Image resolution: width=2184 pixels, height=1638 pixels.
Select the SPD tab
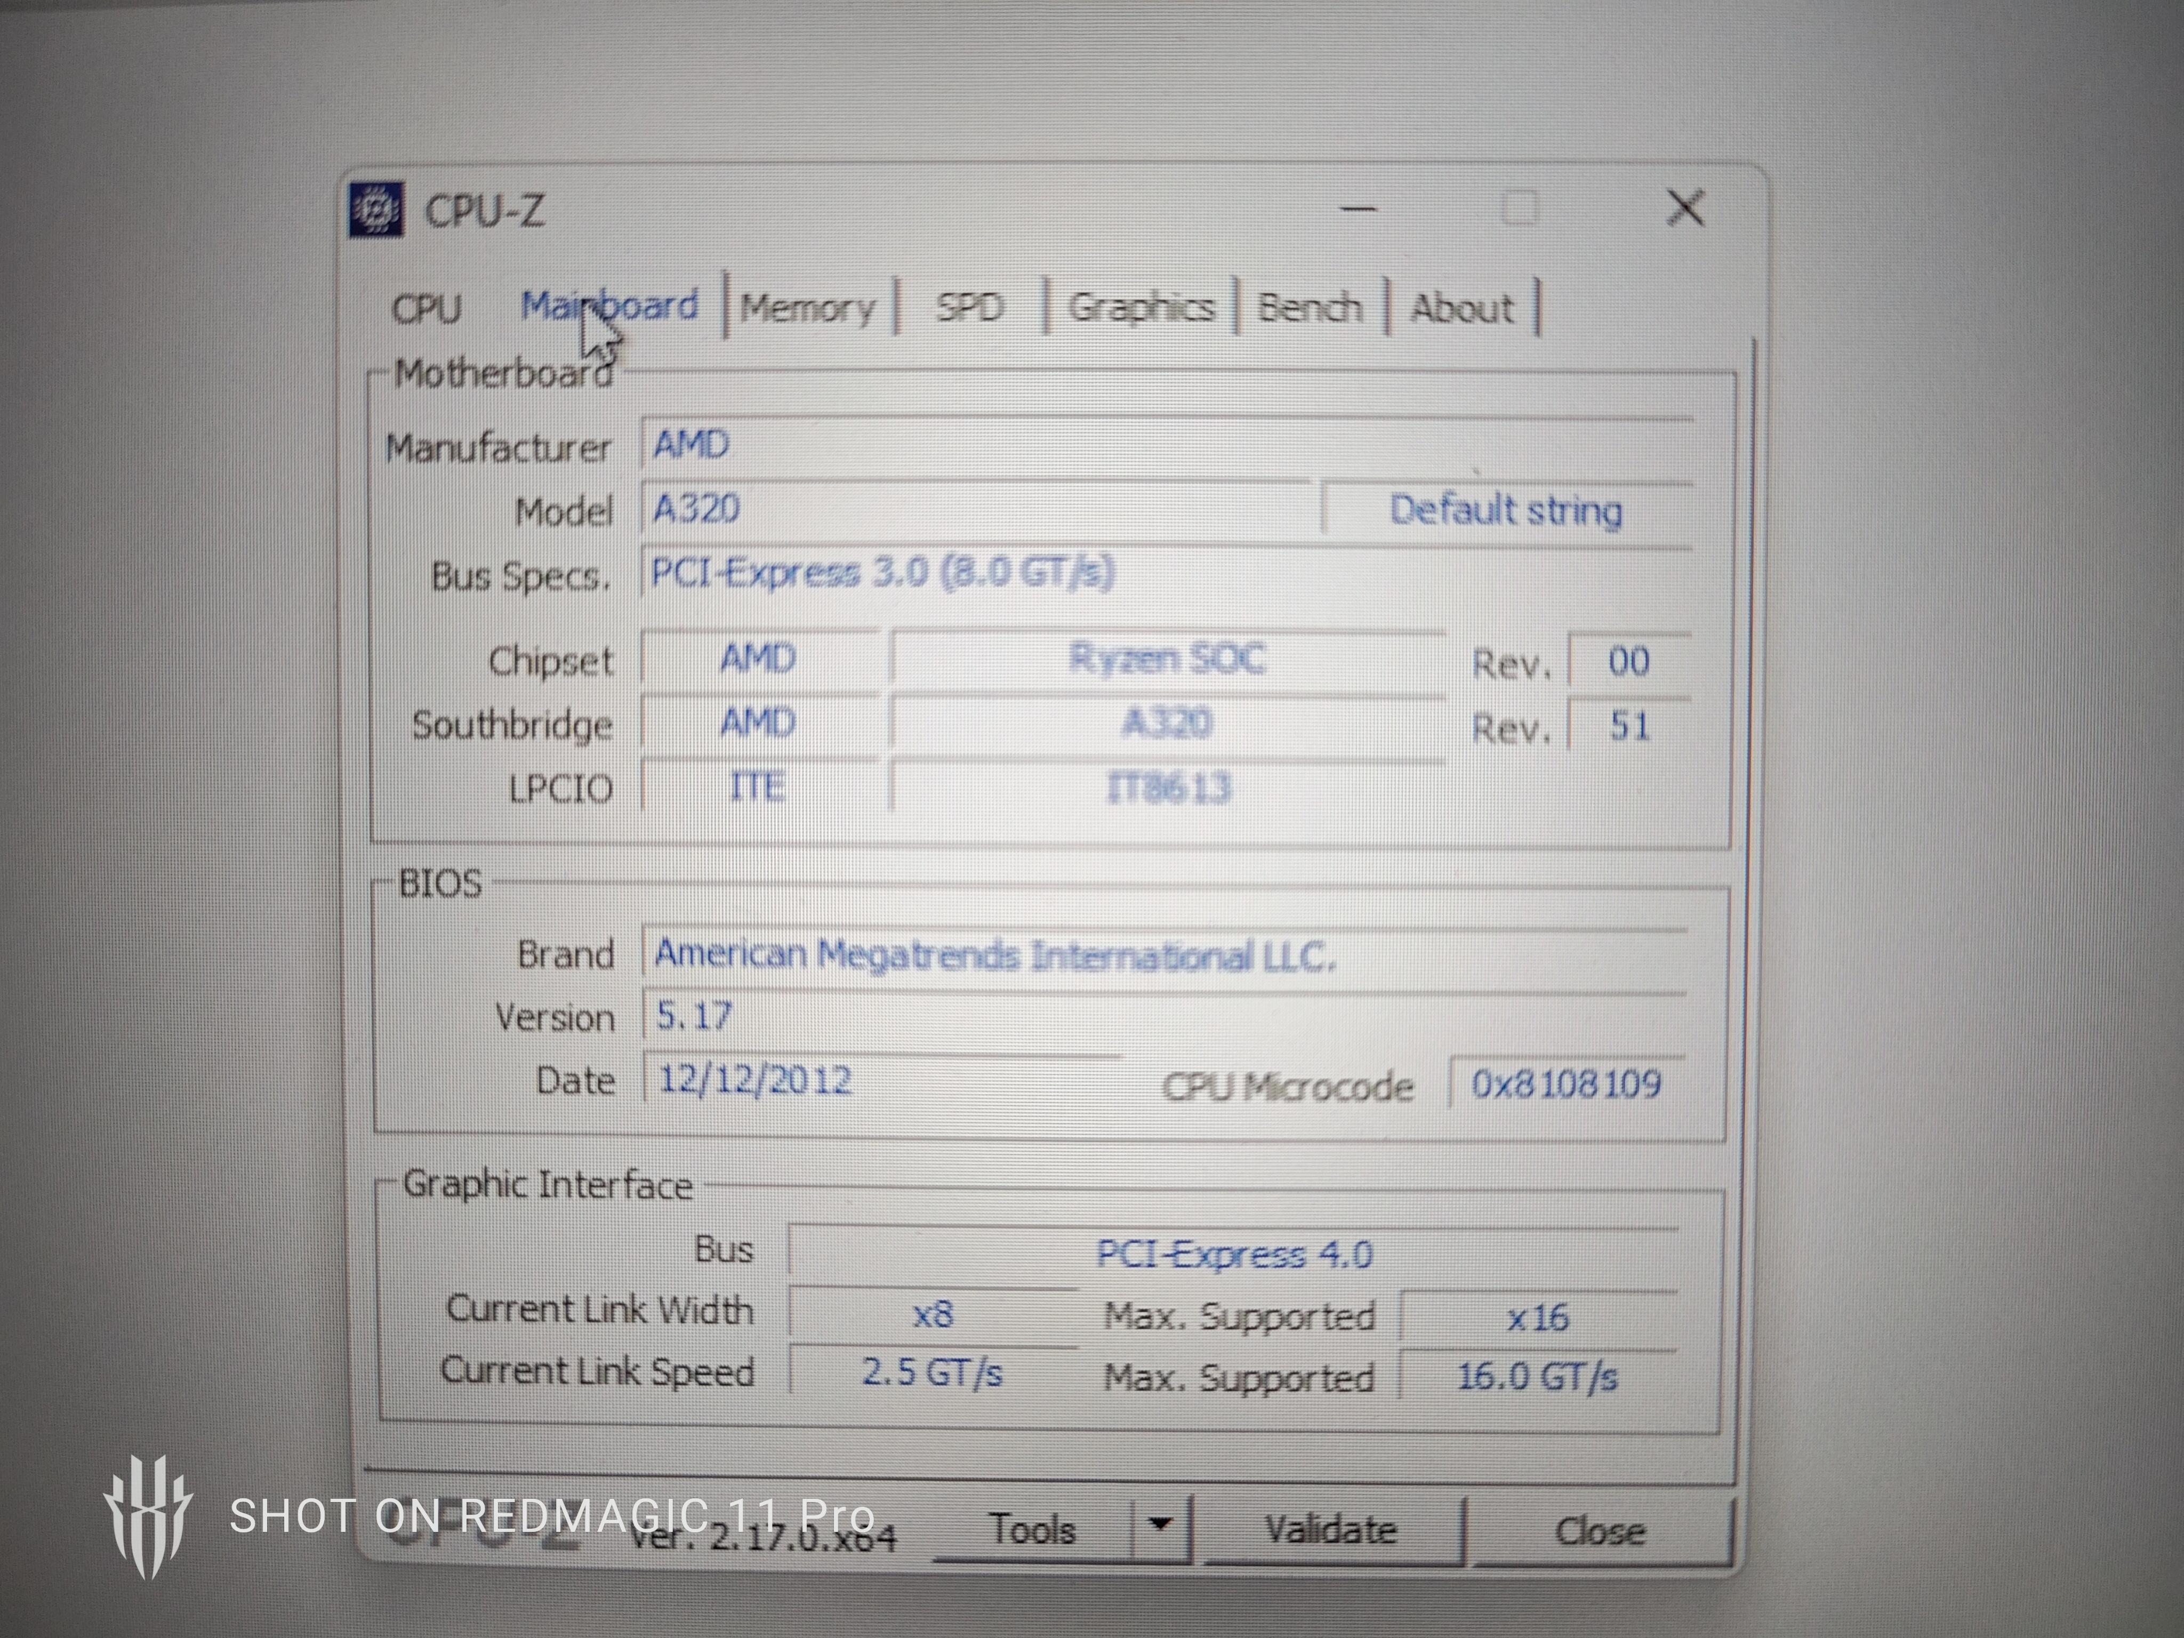[969, 308]
